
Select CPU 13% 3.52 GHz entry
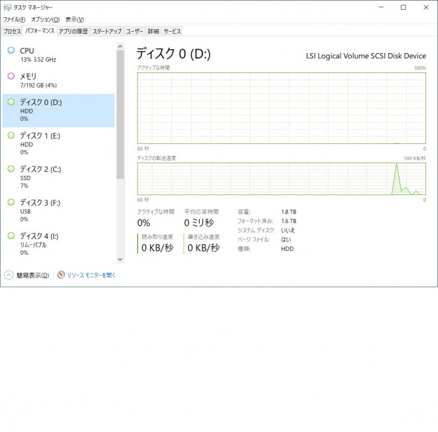coord(58,55)
